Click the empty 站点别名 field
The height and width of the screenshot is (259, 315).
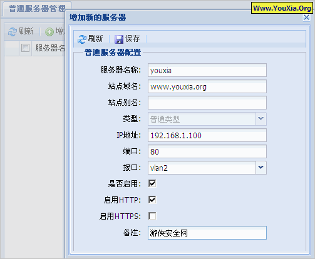tap(207, 103)
